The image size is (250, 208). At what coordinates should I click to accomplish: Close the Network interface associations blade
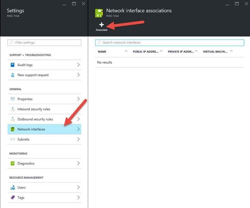coord(246,4)
